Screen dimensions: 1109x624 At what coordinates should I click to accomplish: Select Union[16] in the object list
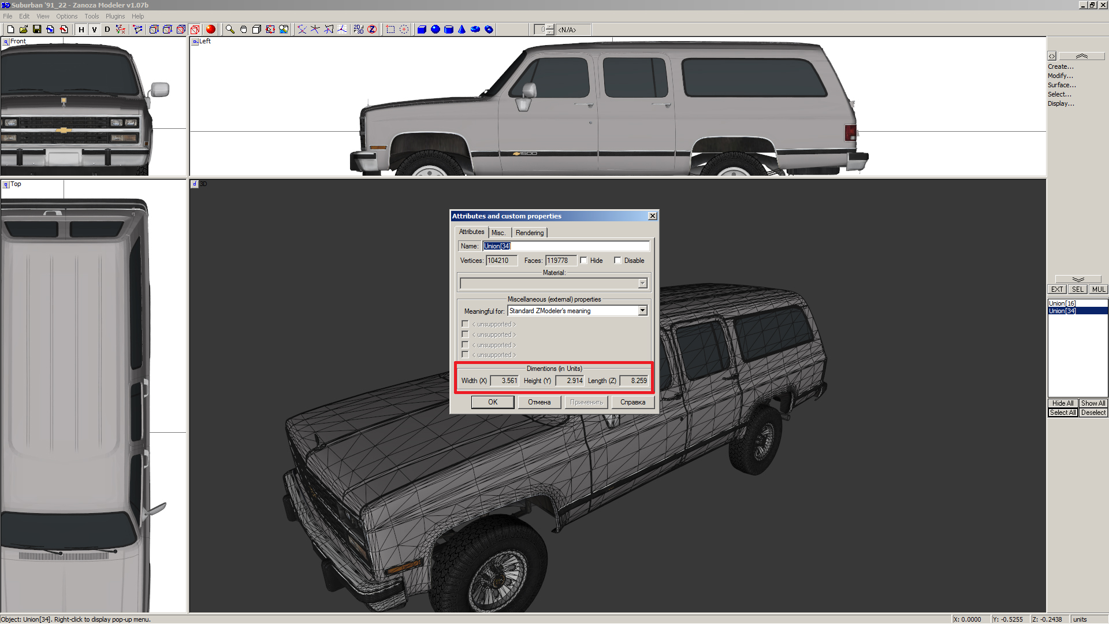coord(1062,303)
